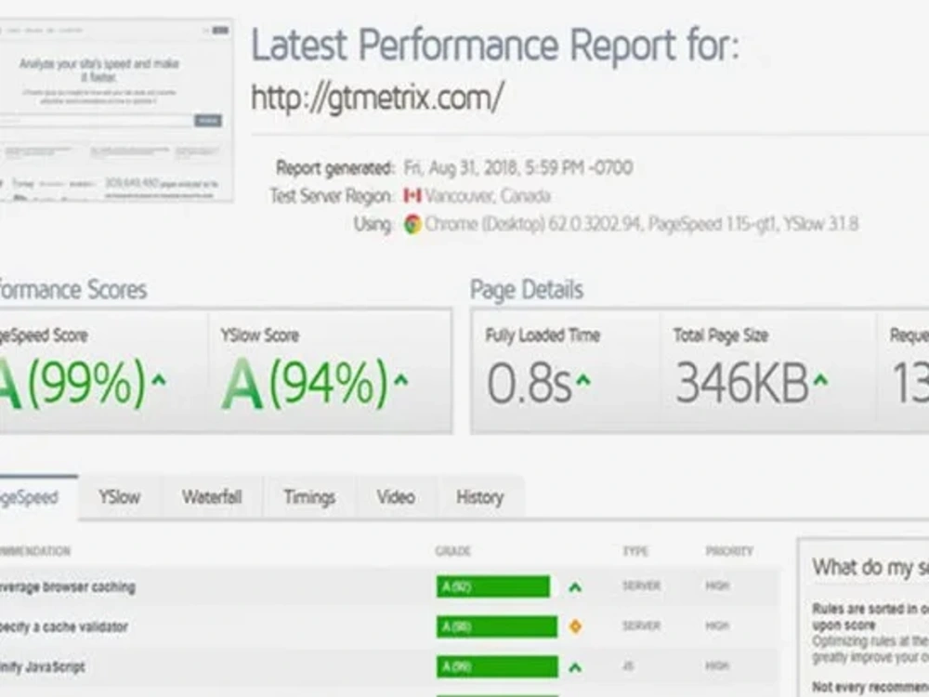
Task: Click the orange diamond in cache validator row
Action: pyautogui.click(x=575, y=626)
